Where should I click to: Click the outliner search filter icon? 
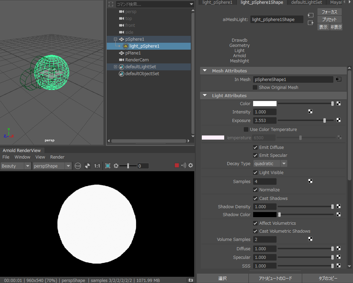111,4
